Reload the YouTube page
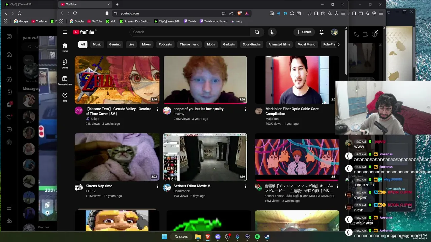This screenshot has height=242, width=431. coord(75,13)
